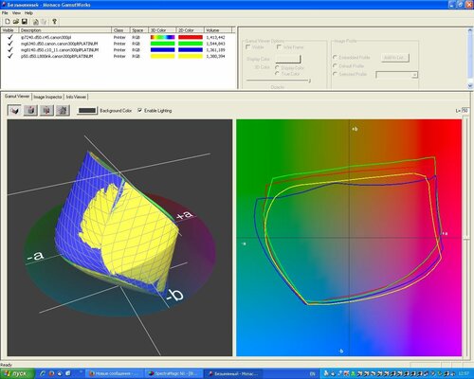
Task: Switch to the Новые сообщения taskbar window
Action: click(x=115, y=373)
